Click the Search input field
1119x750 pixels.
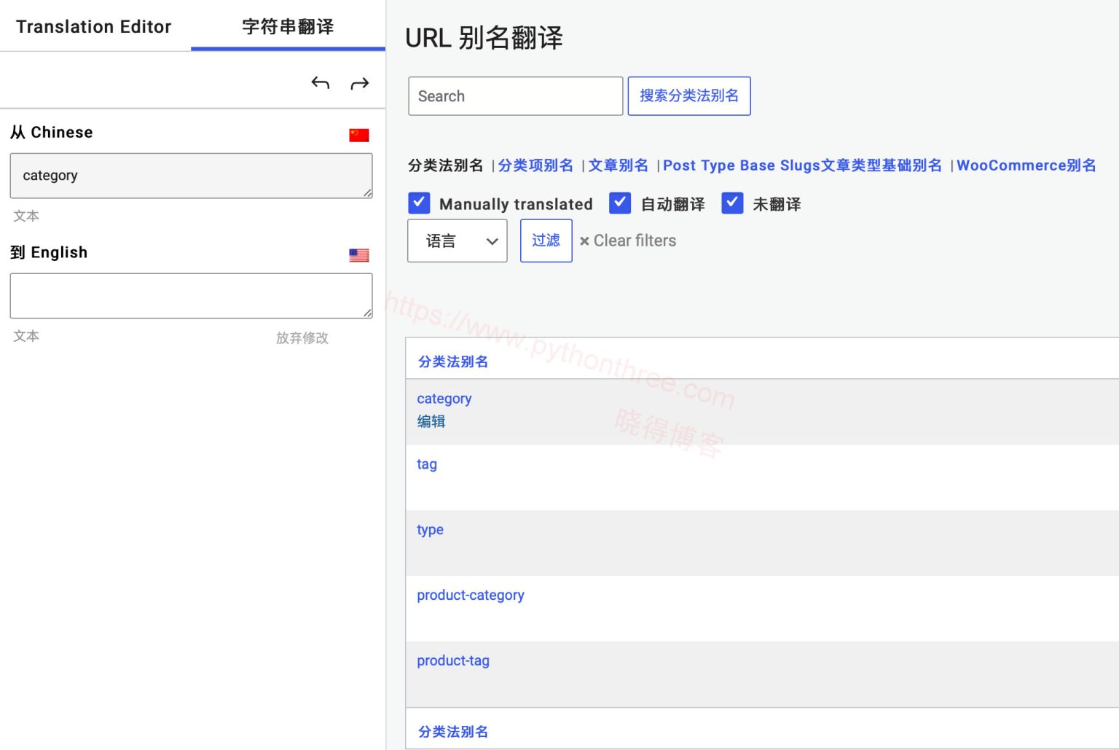pyautogui.click(x=515, y=95)
